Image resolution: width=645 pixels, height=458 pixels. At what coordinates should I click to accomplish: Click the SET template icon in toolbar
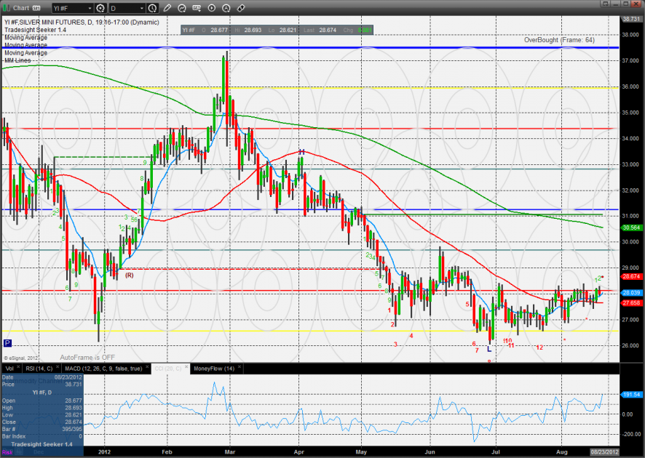tap(197, 9)
